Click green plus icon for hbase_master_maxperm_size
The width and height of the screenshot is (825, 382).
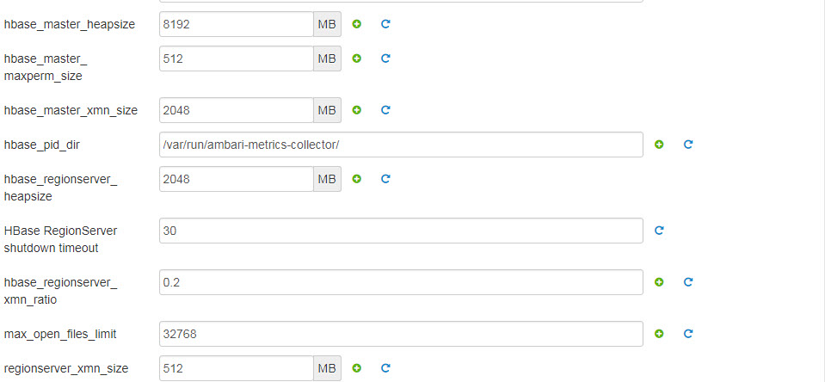coord(357,58)
